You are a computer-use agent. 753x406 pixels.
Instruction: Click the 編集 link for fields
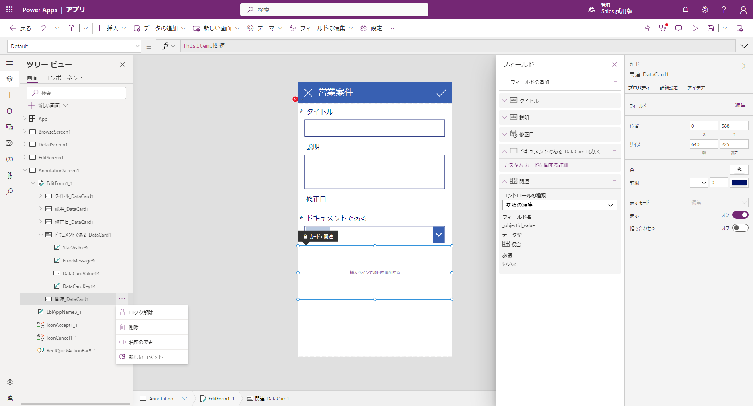point(740,105)
